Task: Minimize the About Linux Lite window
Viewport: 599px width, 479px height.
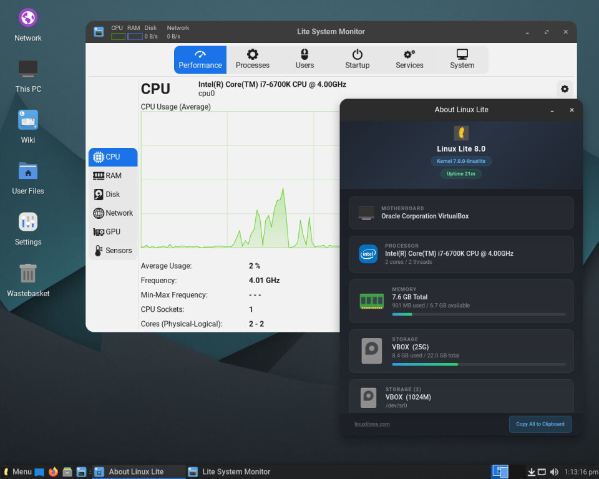Action: 552,110
